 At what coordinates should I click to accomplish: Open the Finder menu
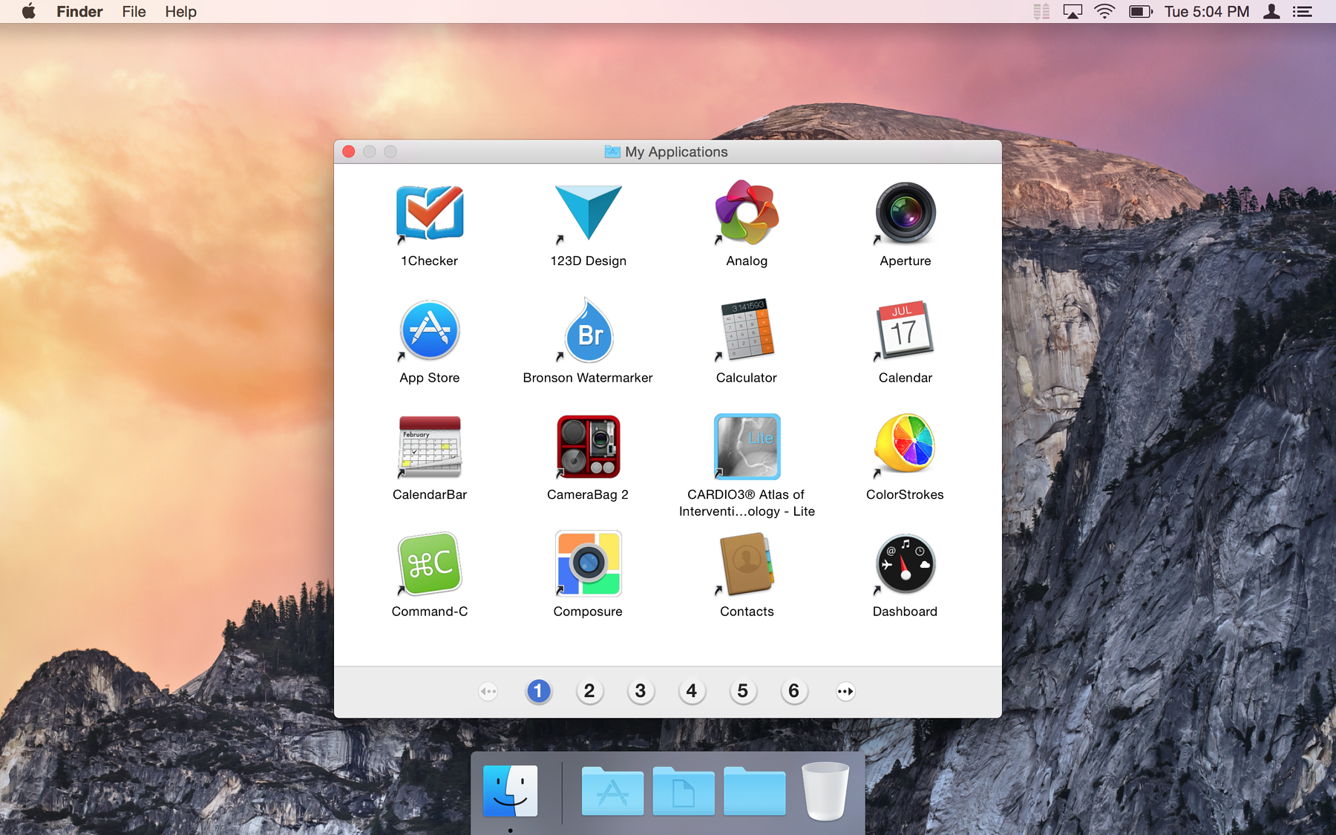tap(79, 11)
